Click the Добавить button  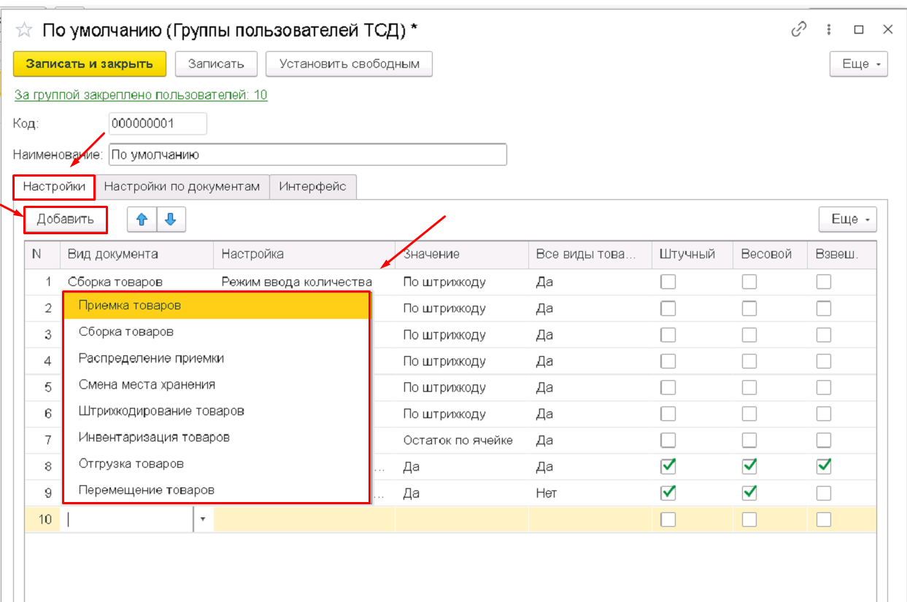[x=66, y=219]
